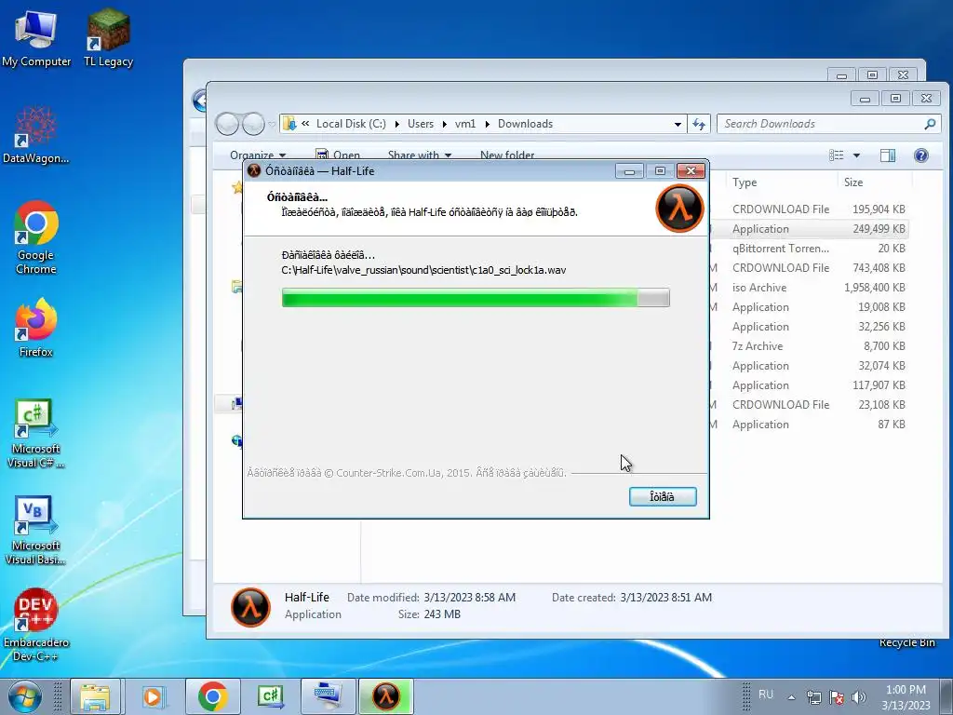953x715 pixels.
Task: Sort files by the Size column
Action: point(853,182)
